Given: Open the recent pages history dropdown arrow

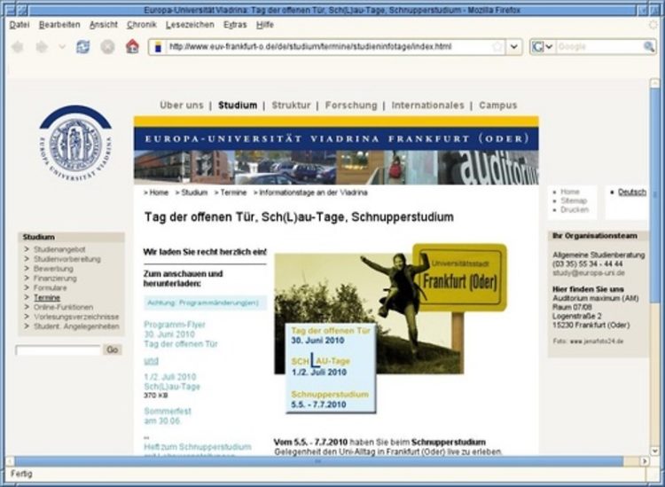Looking at the screenshot, I should point(62,47).
